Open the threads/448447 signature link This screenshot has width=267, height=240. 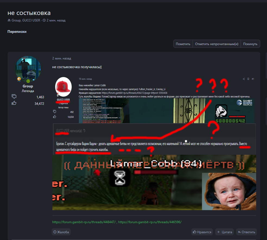tap(84, 222)
